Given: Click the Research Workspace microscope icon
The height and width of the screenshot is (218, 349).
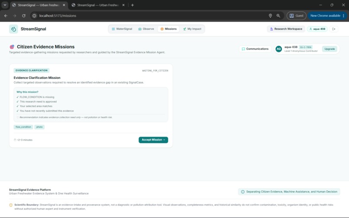Looking at the screenshot, I should pyautogui.click(x=271, y=29).
